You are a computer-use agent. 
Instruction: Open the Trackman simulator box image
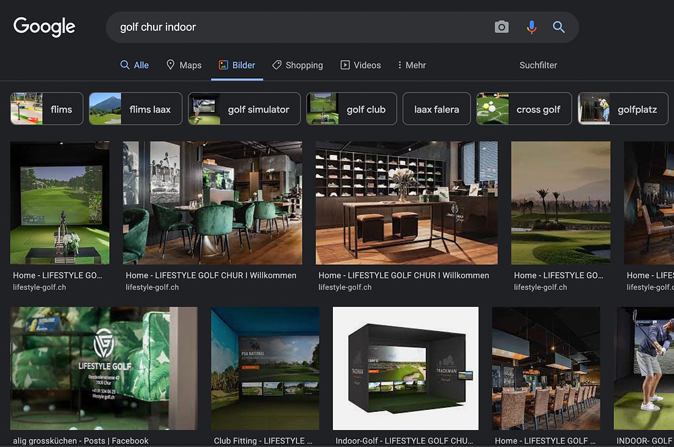[x=405, y=368]
